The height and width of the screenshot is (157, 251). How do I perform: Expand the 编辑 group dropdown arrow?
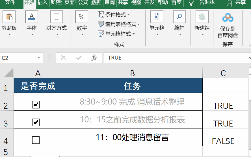(x=180, y=34)
